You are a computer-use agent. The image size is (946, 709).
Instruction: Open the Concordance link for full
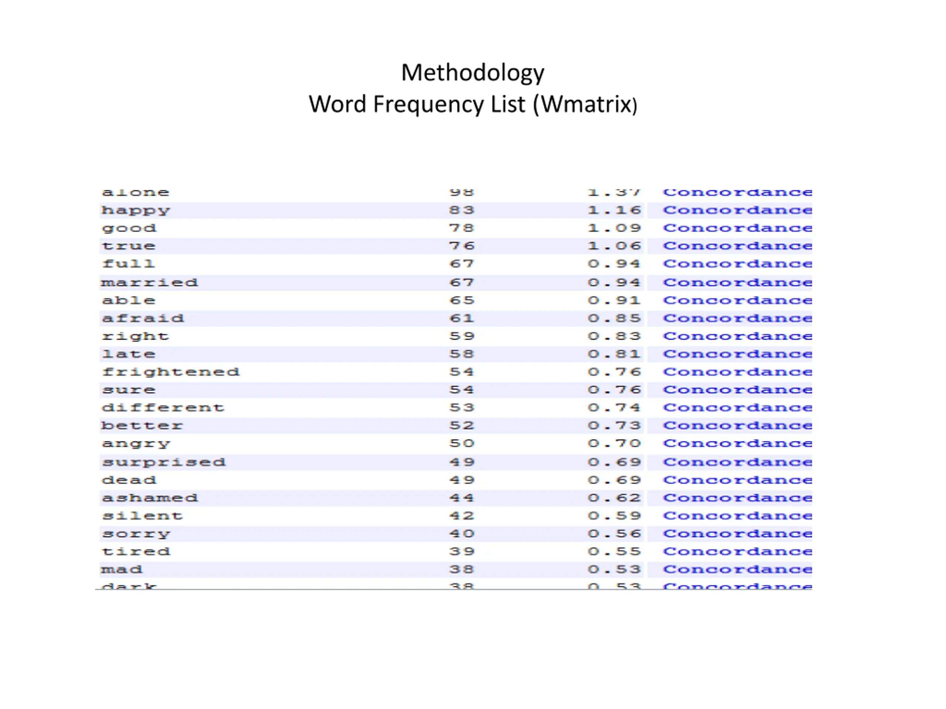pos(737,264)
